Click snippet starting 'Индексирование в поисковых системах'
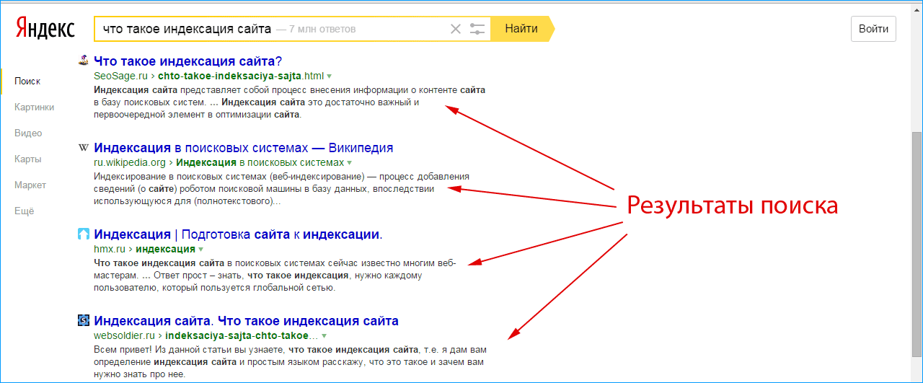The width and height of the screenshot is (923, 383). (282, 189)
